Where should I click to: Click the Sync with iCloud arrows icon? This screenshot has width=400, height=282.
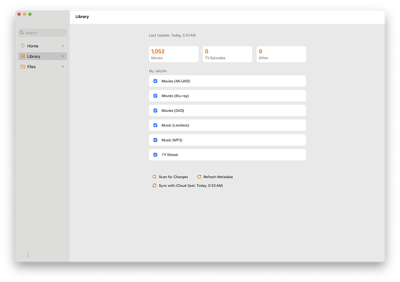[x=154, y=186]
